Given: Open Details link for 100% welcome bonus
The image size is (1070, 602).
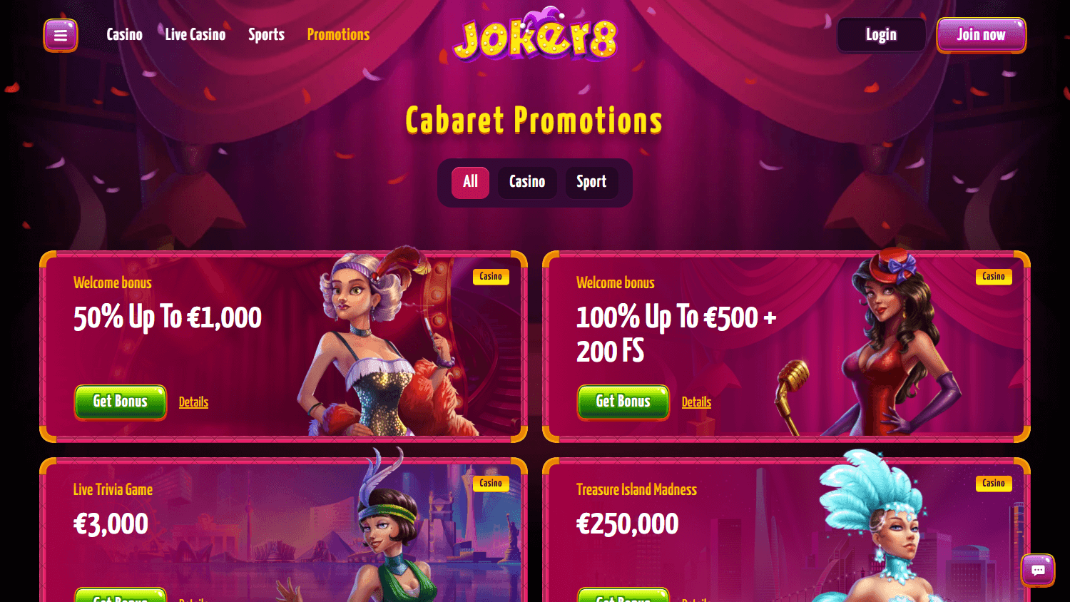Looking at the screenshot, I should (696, 402).
